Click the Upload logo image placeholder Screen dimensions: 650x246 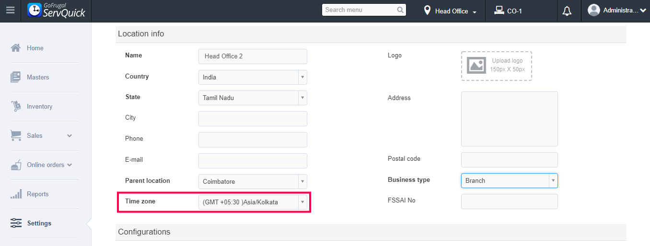(x=497, y=66)
